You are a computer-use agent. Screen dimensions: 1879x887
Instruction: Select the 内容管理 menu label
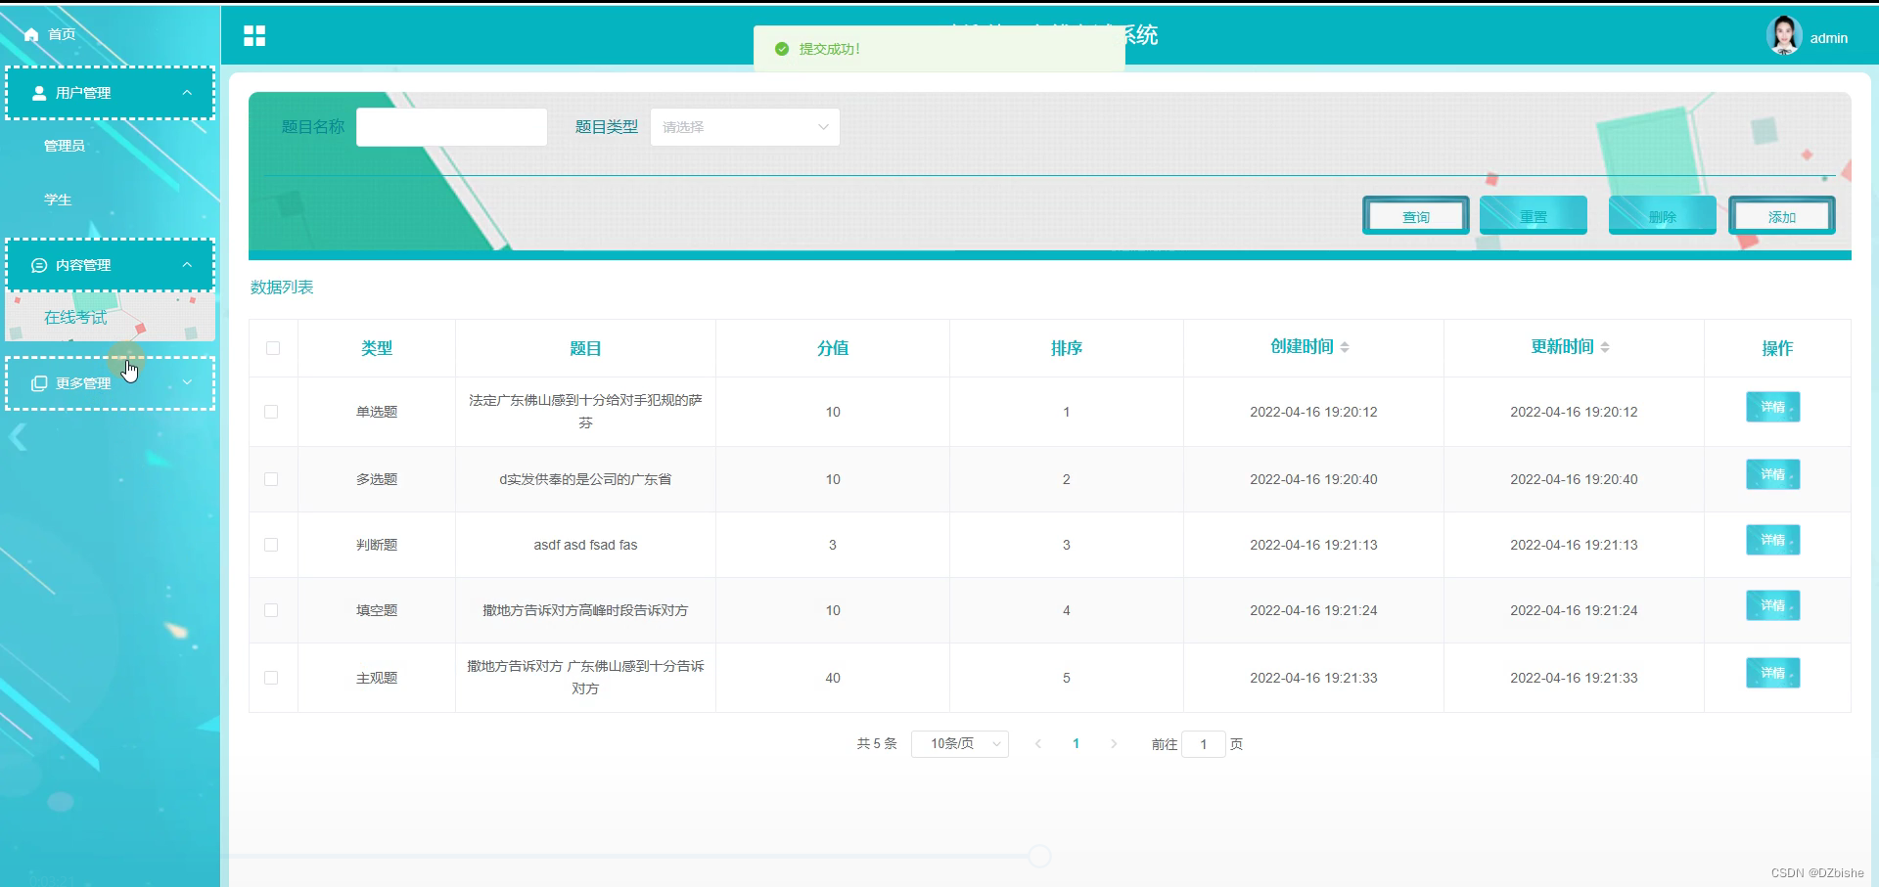point(83,265)
